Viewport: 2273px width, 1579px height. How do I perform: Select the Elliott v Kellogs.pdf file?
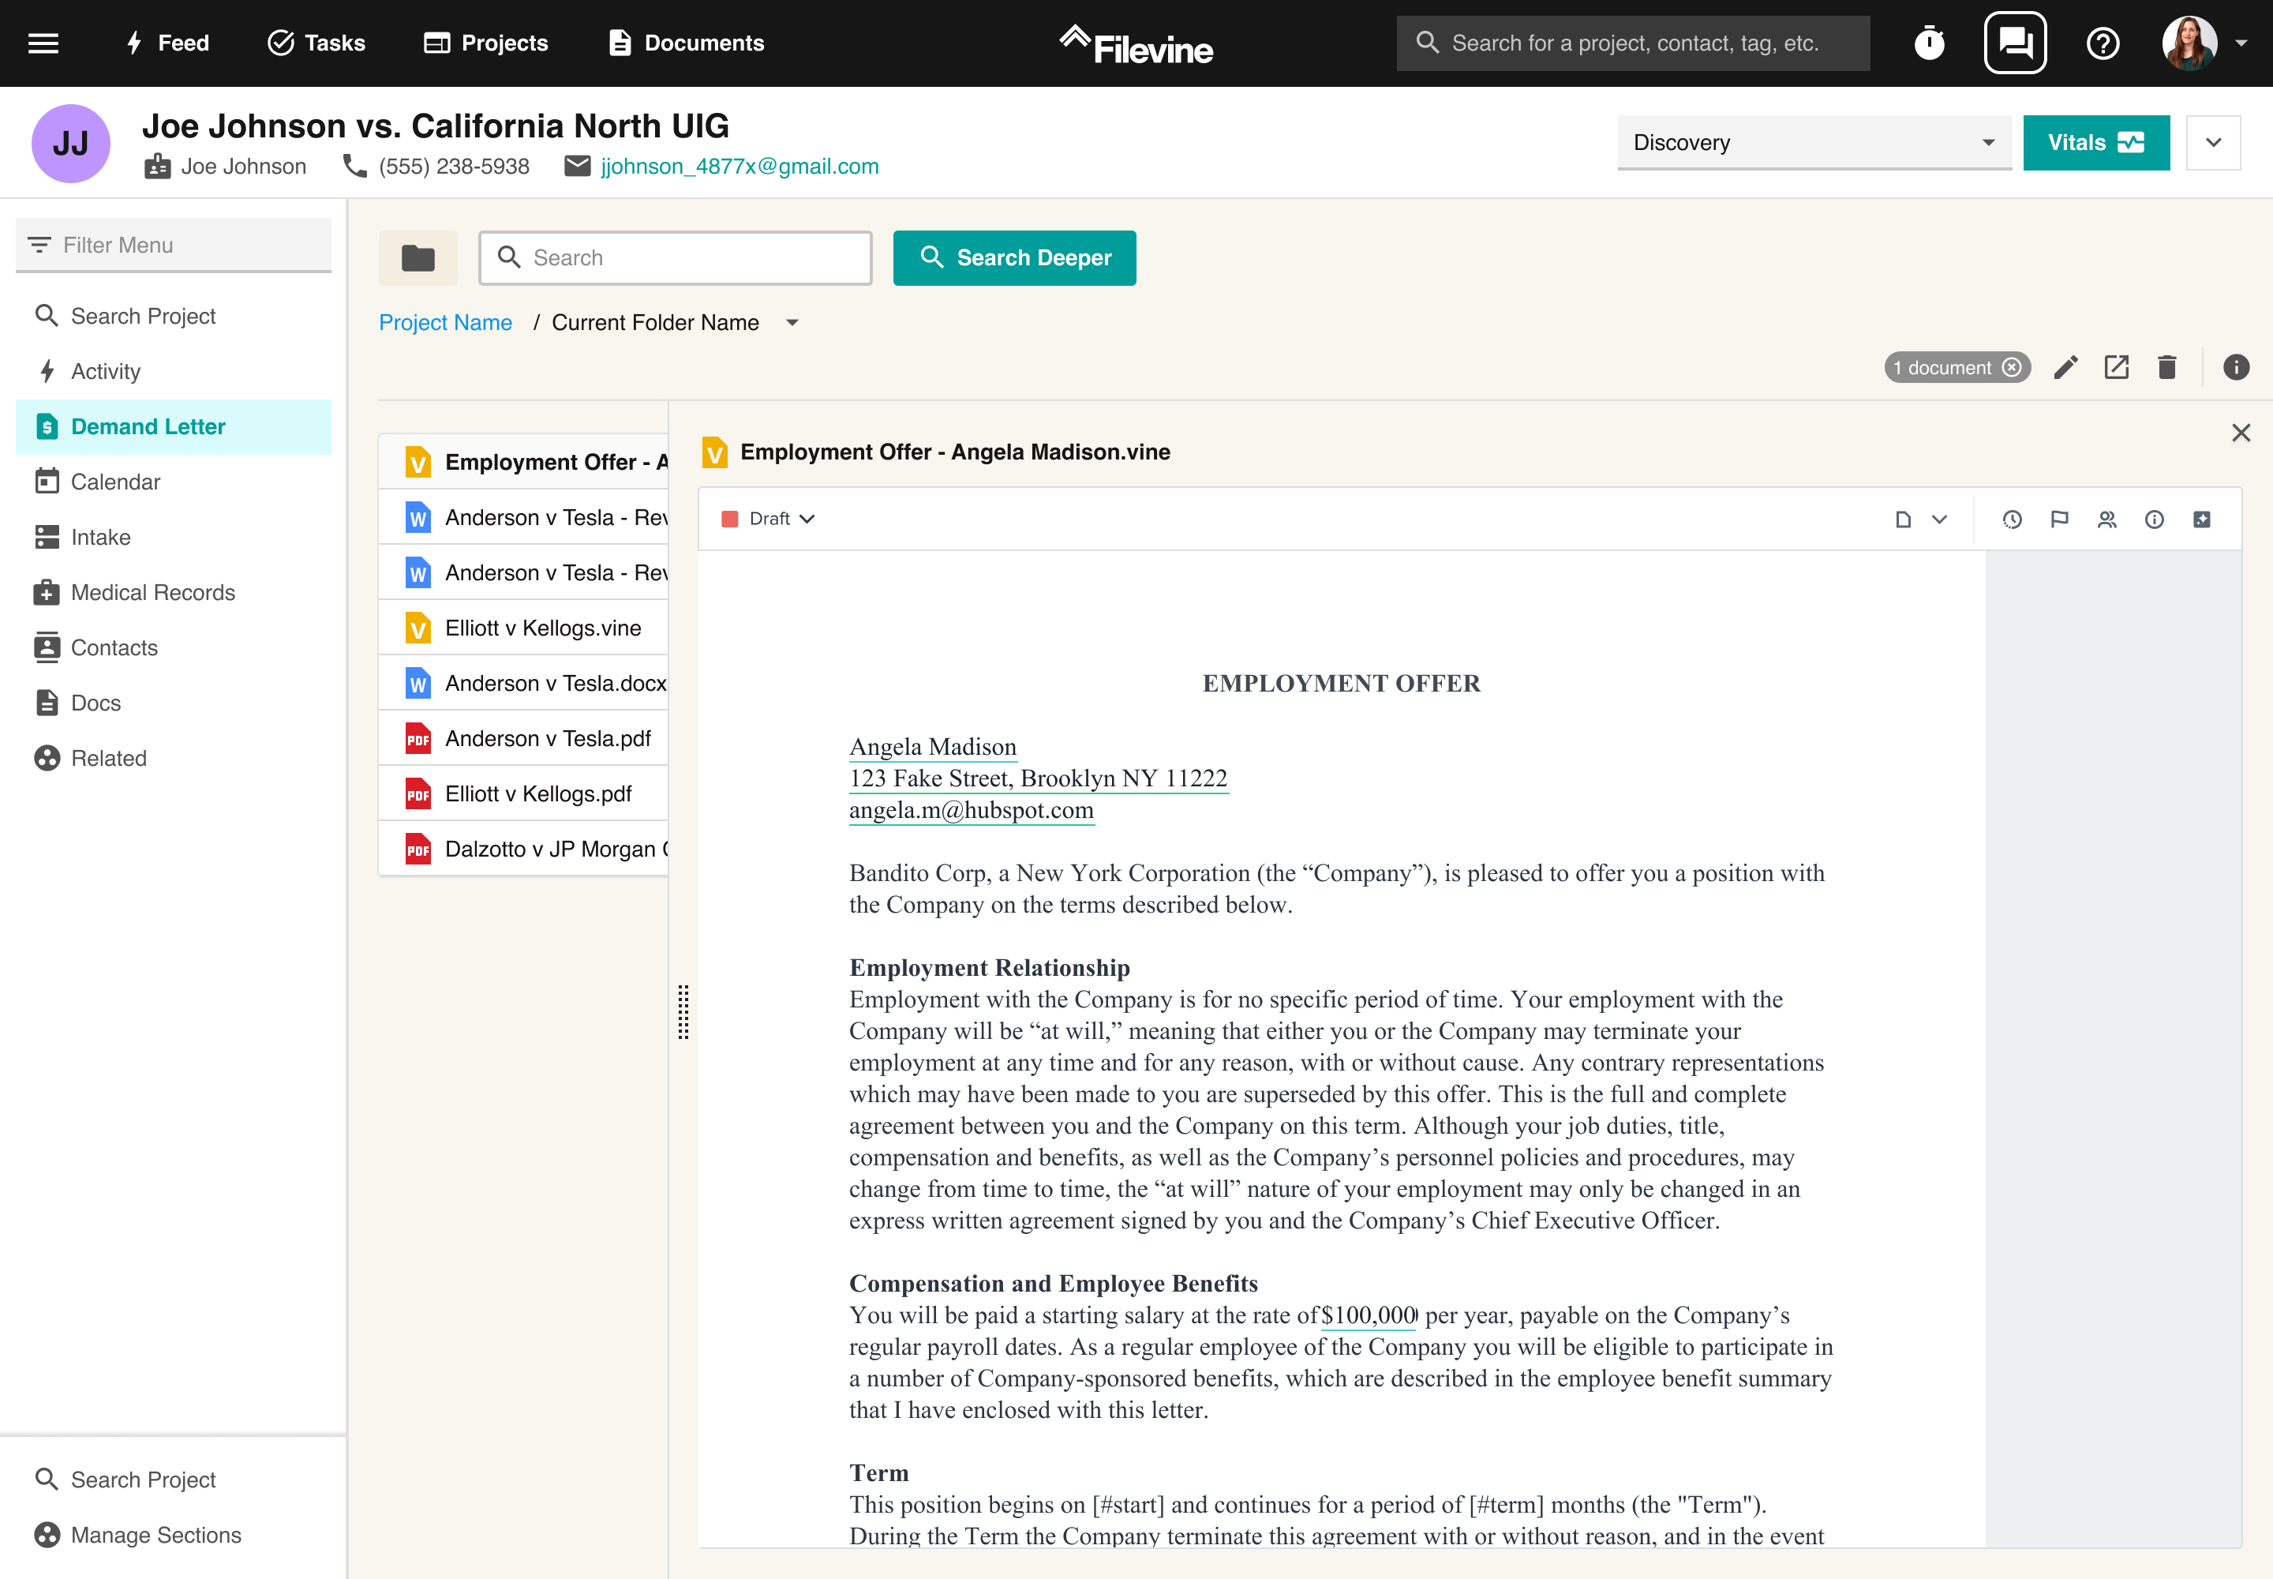tap(523, 794)
